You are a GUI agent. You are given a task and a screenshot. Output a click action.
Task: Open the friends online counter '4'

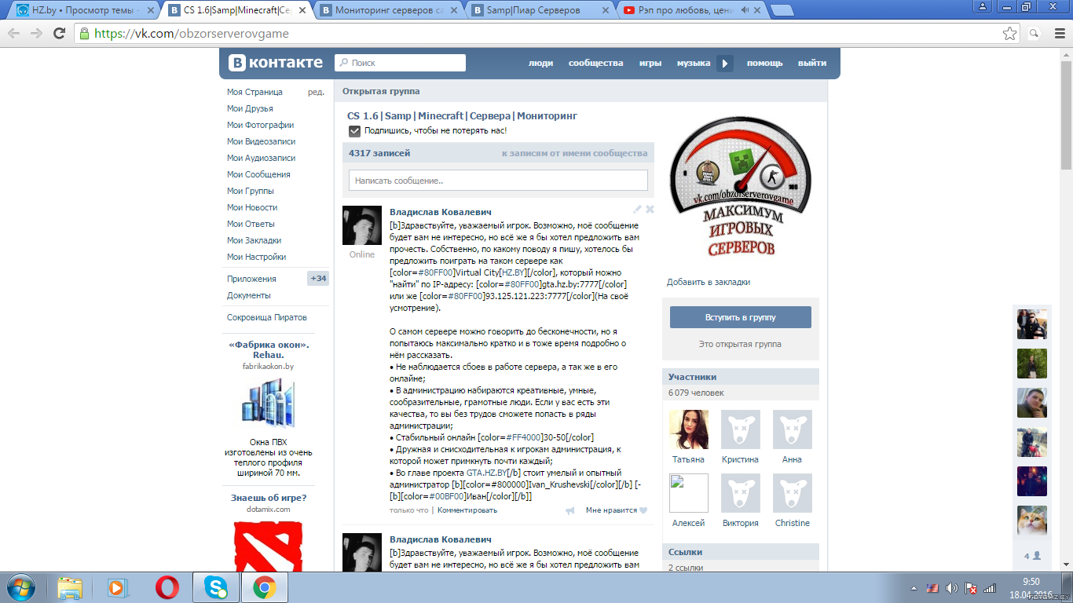point(1032,556)
